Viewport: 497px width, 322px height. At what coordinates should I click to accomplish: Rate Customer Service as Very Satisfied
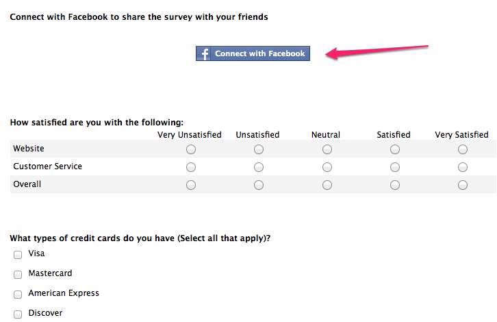click(463, 167)
